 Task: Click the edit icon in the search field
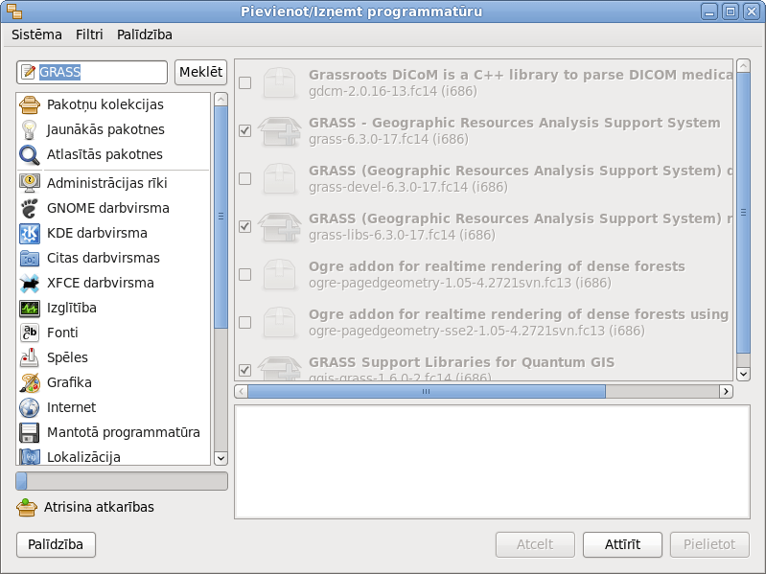[29, 72]
